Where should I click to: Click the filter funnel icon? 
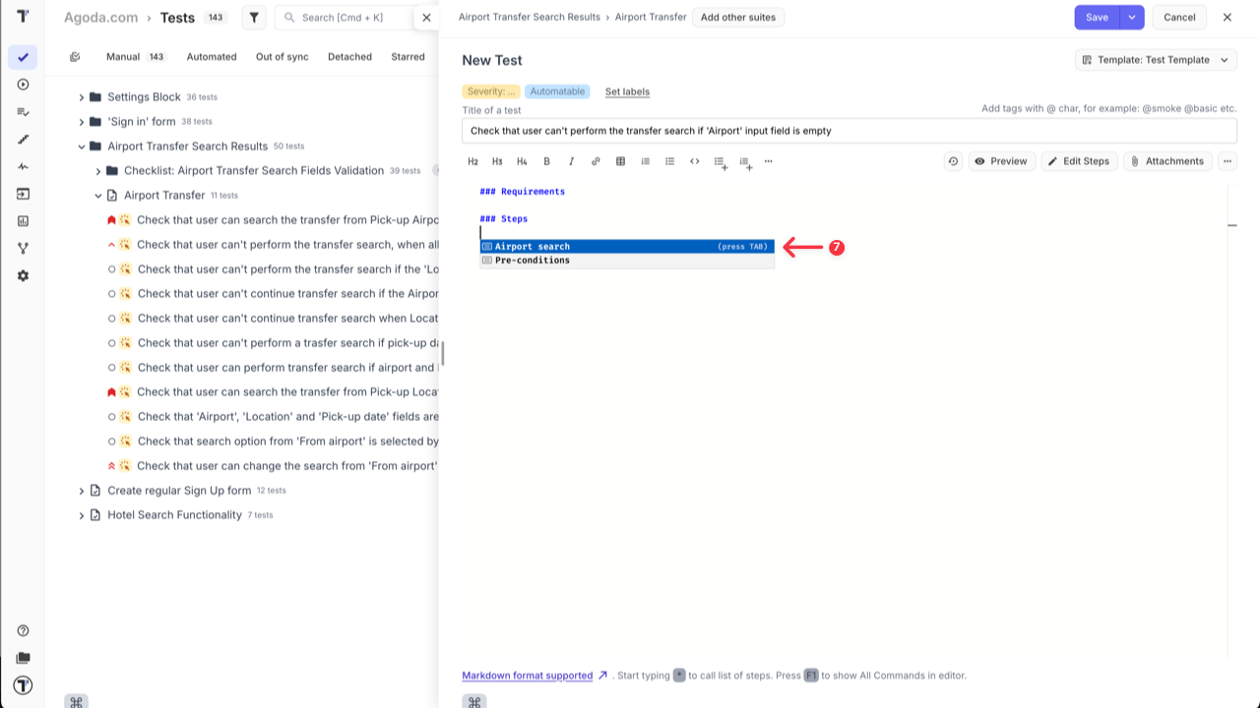254,18
